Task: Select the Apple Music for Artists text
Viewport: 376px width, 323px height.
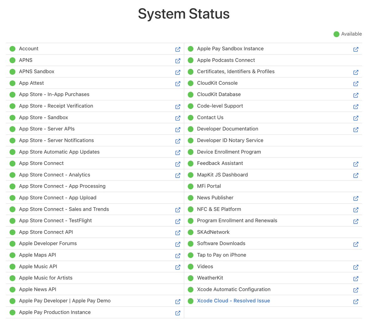Action: (46, 278)
